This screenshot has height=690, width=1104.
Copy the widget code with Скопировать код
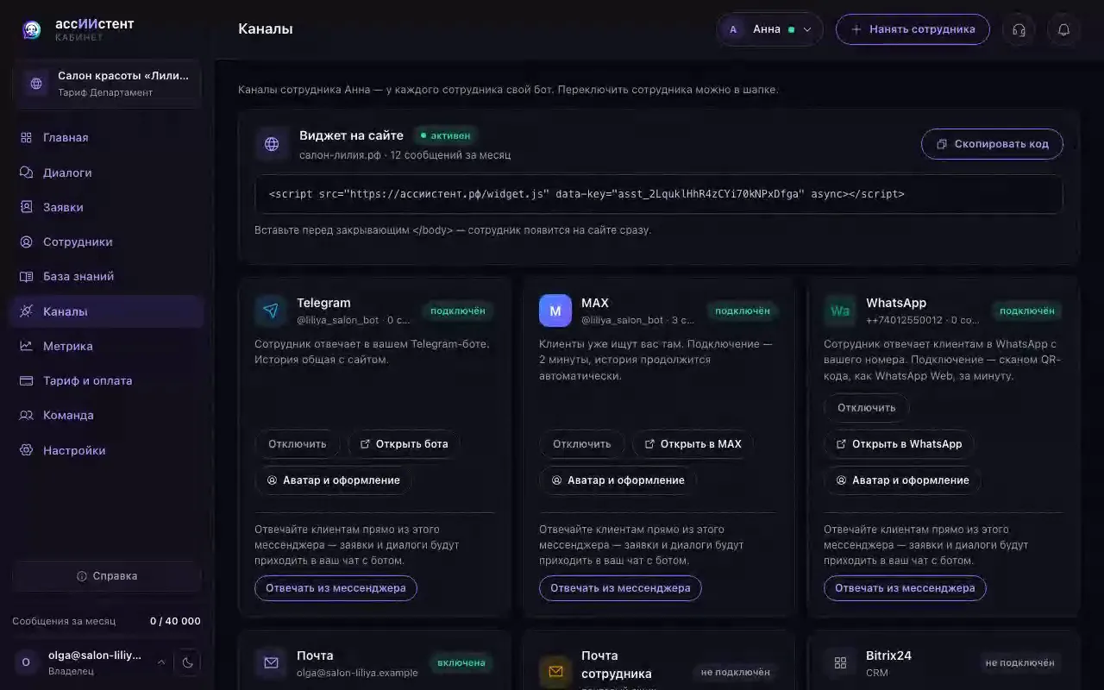[992, 144]
